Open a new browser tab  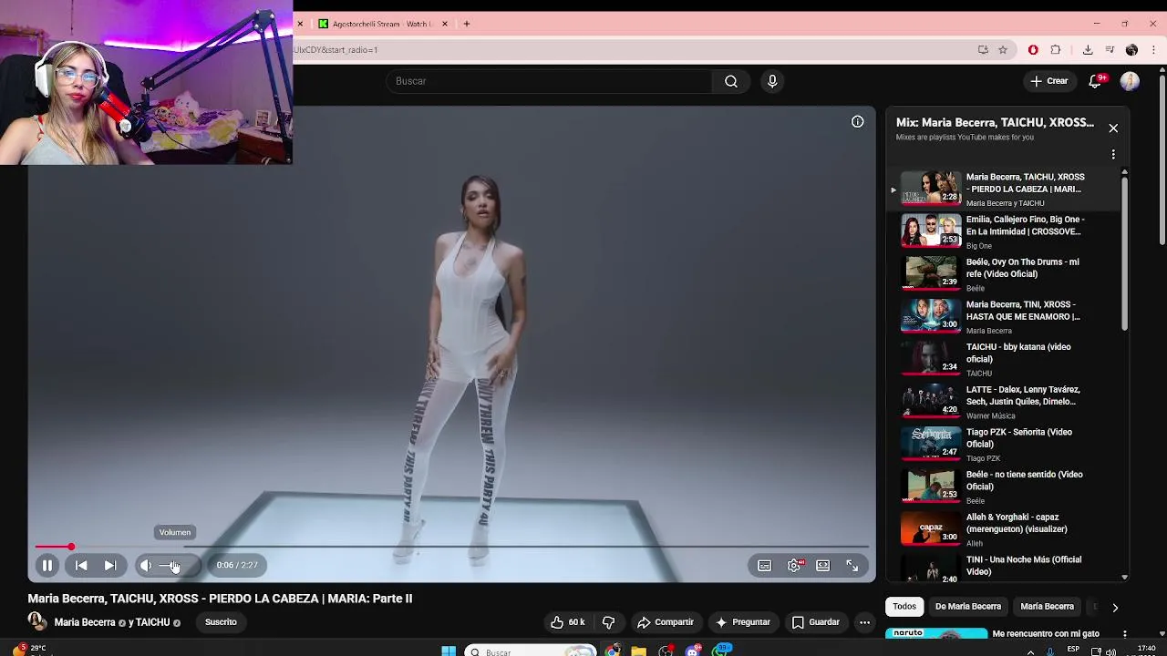(x=466, y=24)
